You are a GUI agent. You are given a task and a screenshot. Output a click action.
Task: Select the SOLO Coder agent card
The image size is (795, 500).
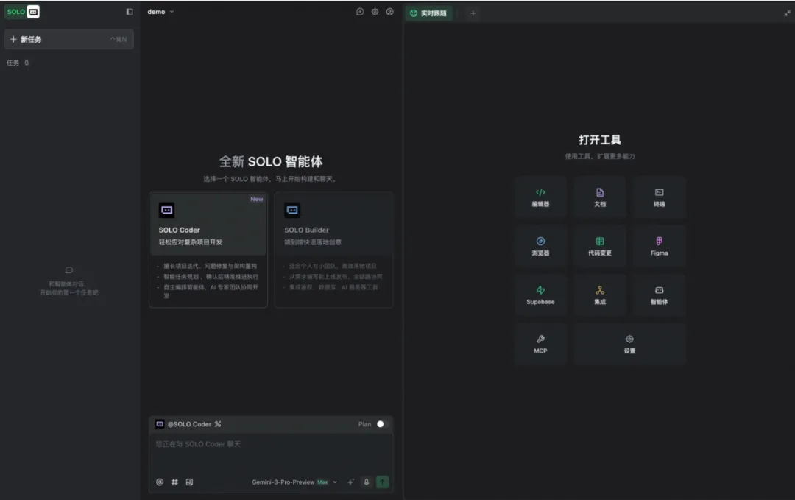pos(208,250)
